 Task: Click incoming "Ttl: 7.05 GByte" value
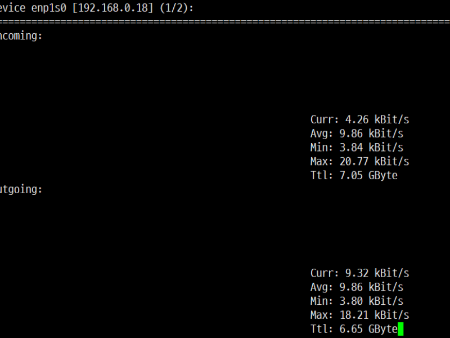click(354, 175)
